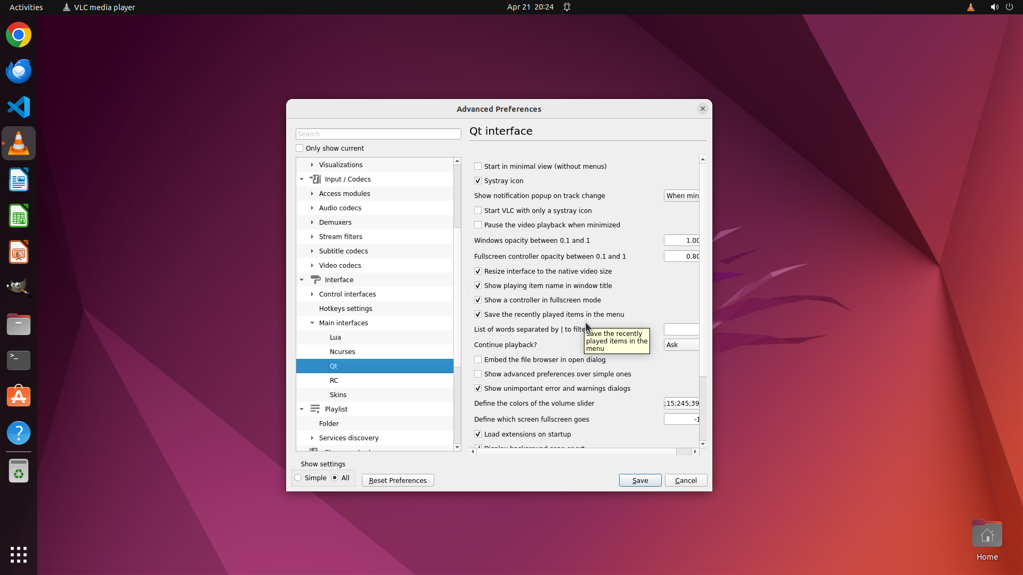Screen dimensions: 1023x575
Task: Expand the Audio codecs tree node
Action: 312,208
